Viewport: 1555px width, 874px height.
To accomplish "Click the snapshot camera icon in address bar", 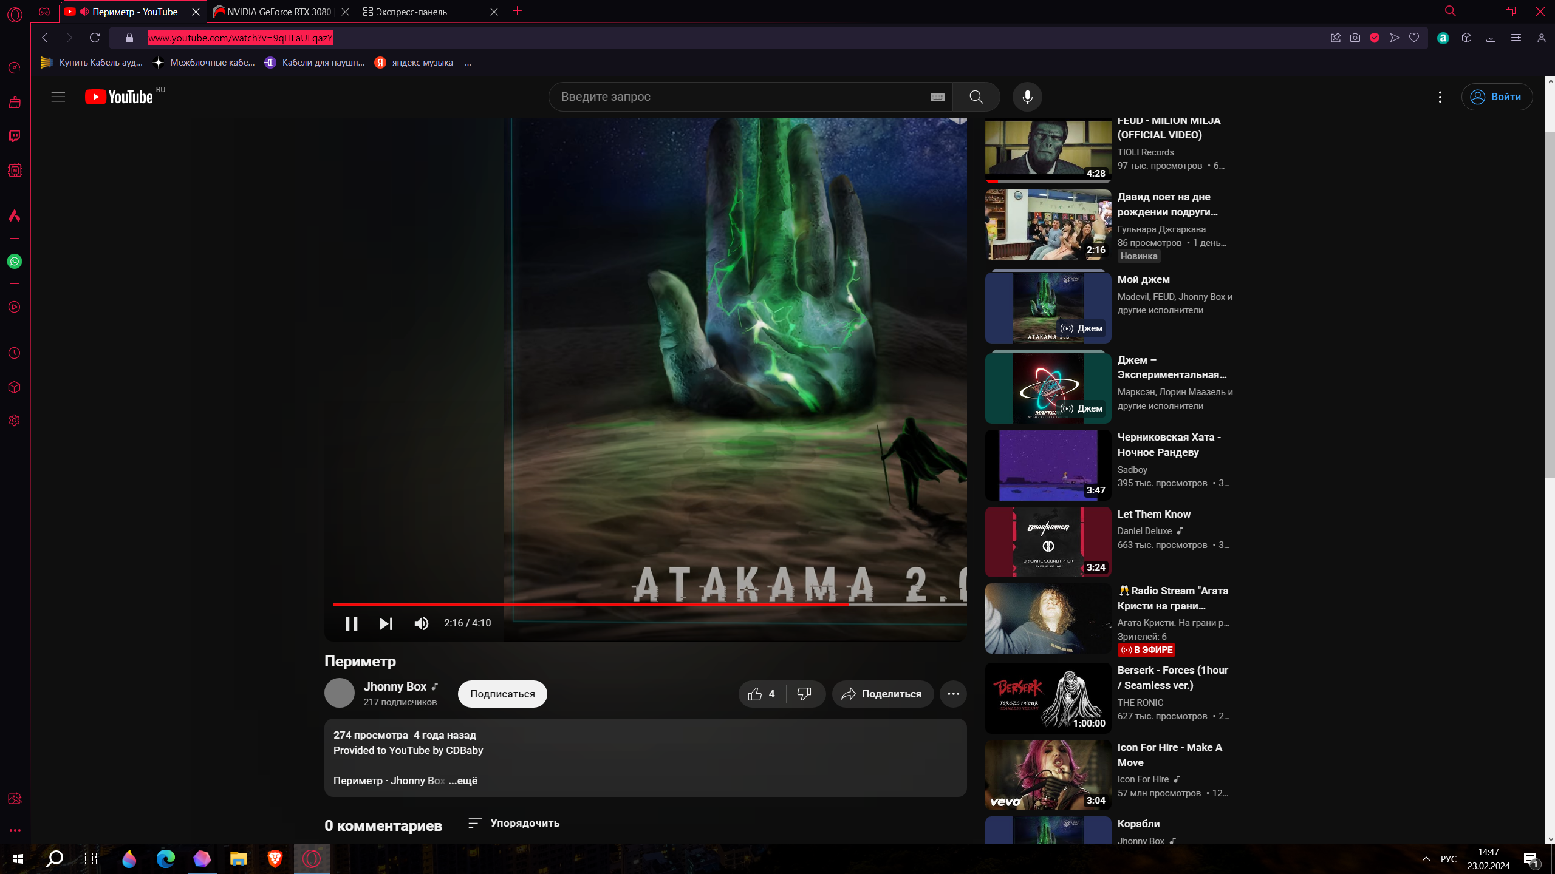I will pyautogui.click(x=1355, y=38).
